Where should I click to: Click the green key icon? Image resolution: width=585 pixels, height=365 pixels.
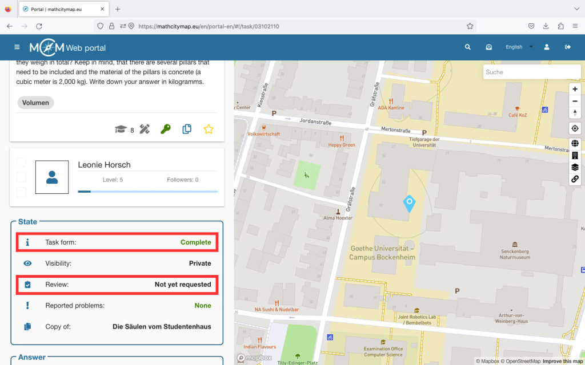click(x=166, y=129)
